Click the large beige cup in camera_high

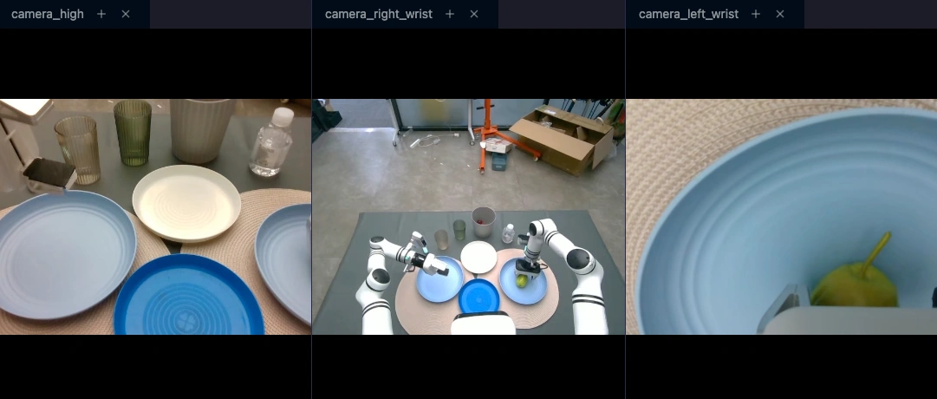tap(201, 128)
